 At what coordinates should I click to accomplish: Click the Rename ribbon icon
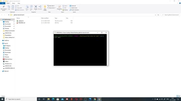pos(40,7)
